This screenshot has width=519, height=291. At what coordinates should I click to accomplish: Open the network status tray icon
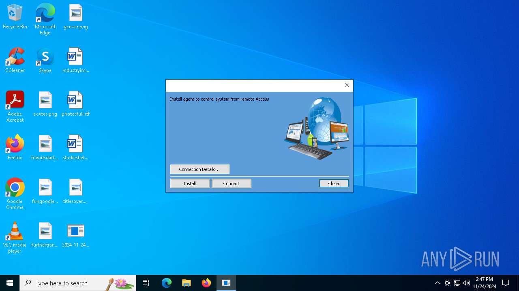[457, 283]
